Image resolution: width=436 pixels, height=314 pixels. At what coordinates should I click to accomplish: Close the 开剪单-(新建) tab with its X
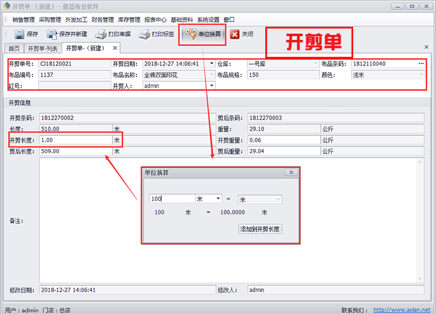(x=115, y=48)
